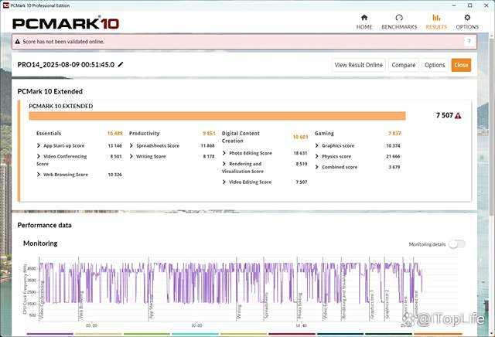Expand Rendering and Visualization Score
The image size is (495, 337).
224,164
